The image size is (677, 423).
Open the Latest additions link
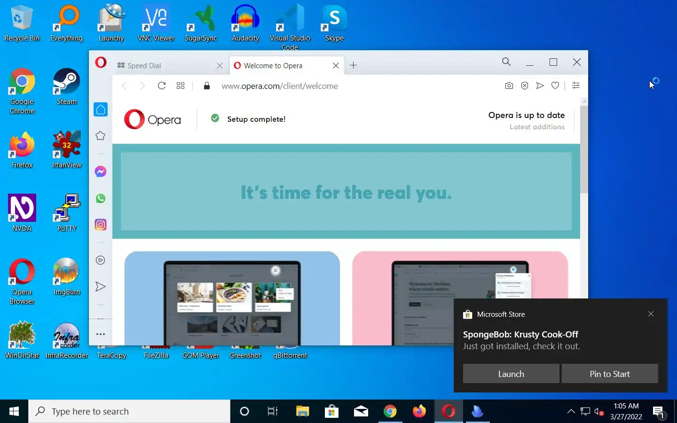pos(537,127)
